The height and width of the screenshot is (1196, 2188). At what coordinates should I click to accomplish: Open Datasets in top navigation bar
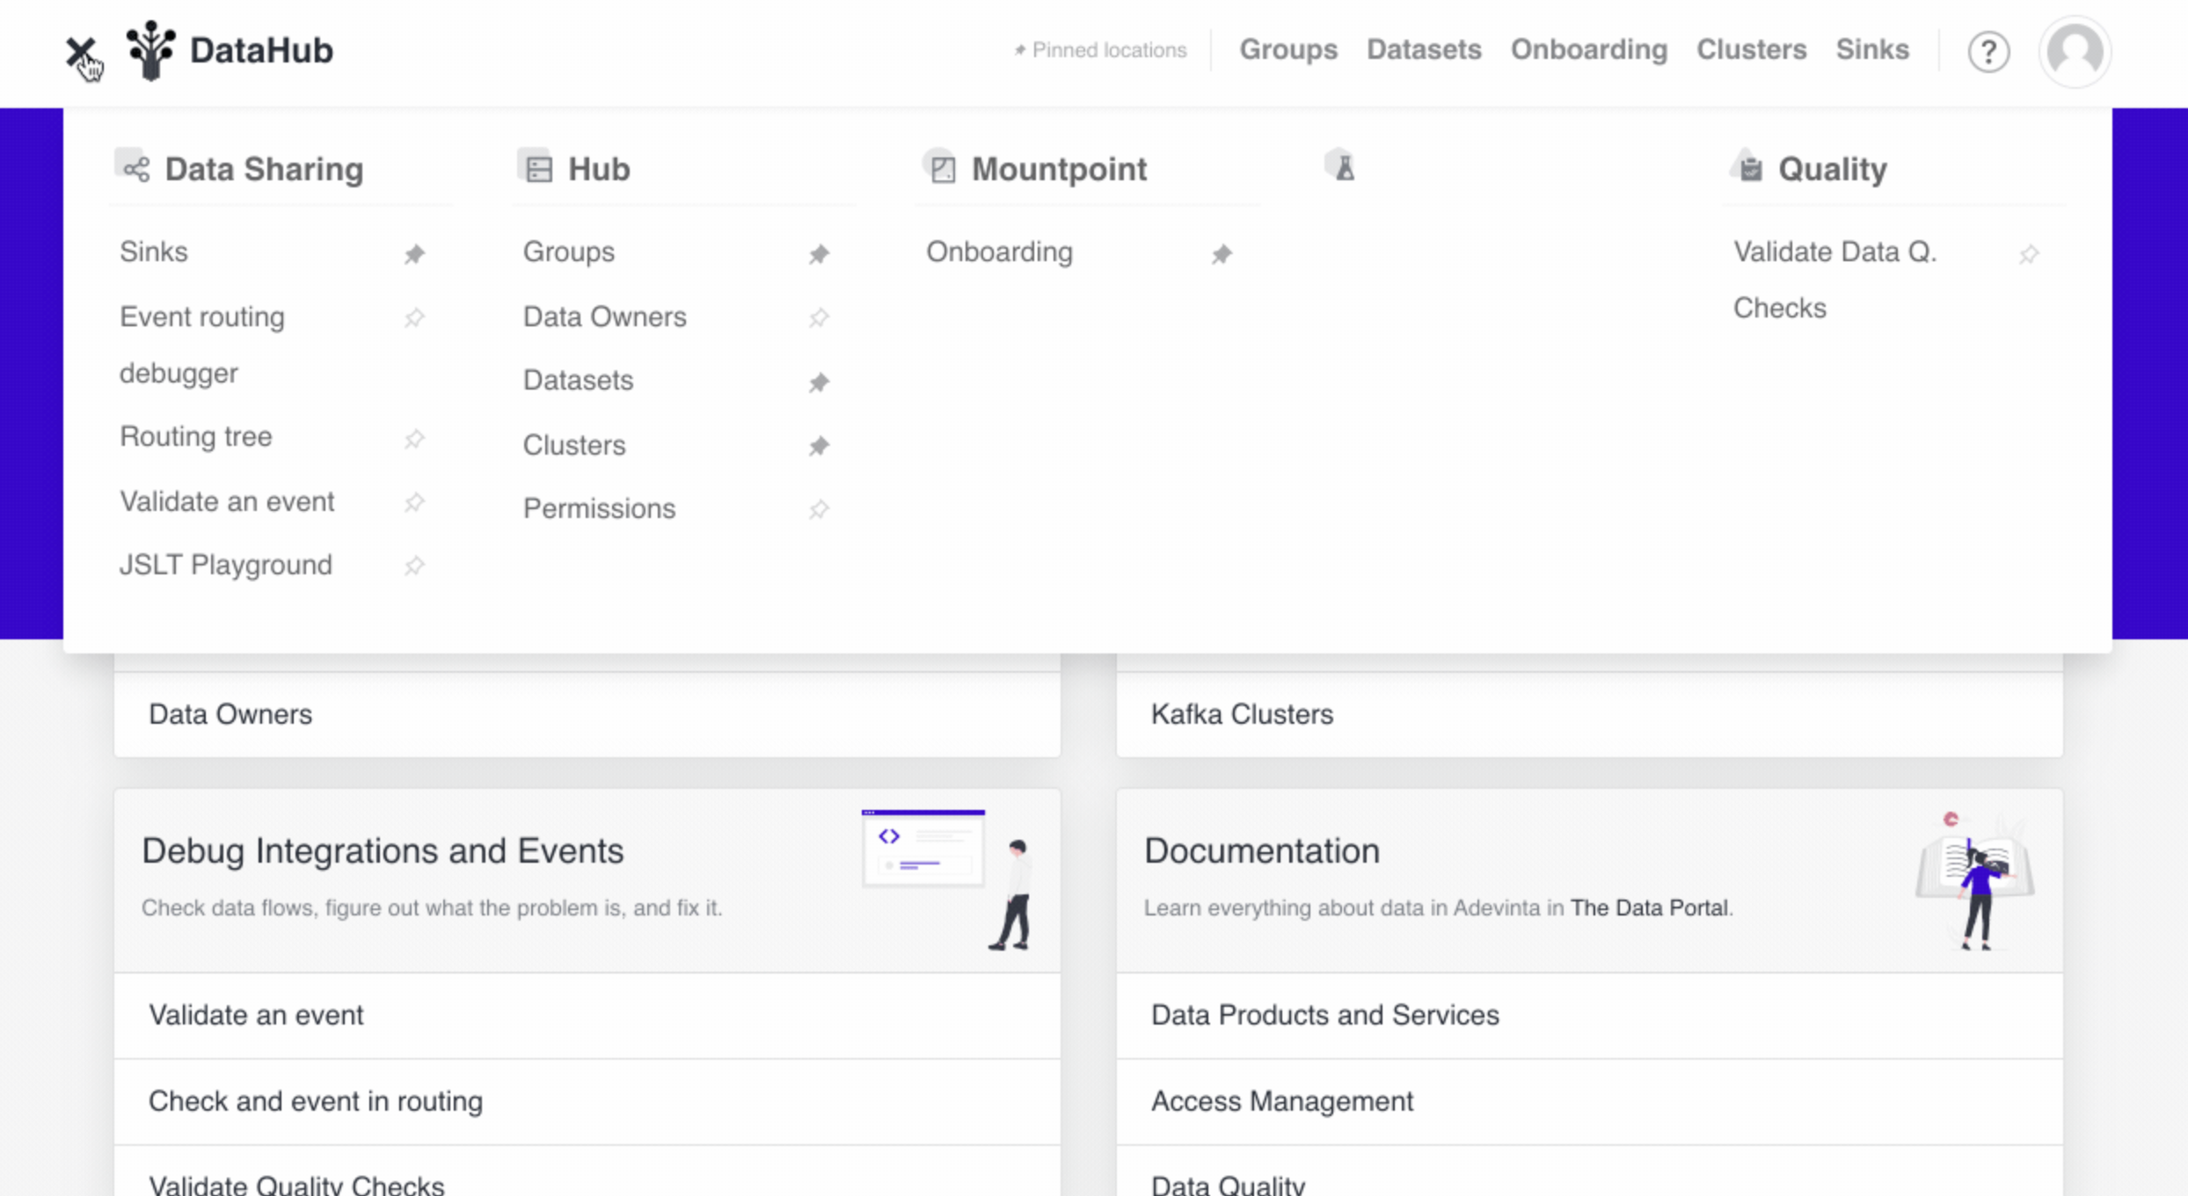[x=1424, y=49]
